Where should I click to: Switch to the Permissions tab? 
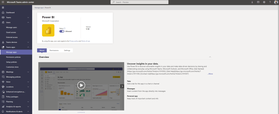tap(54, 50)
